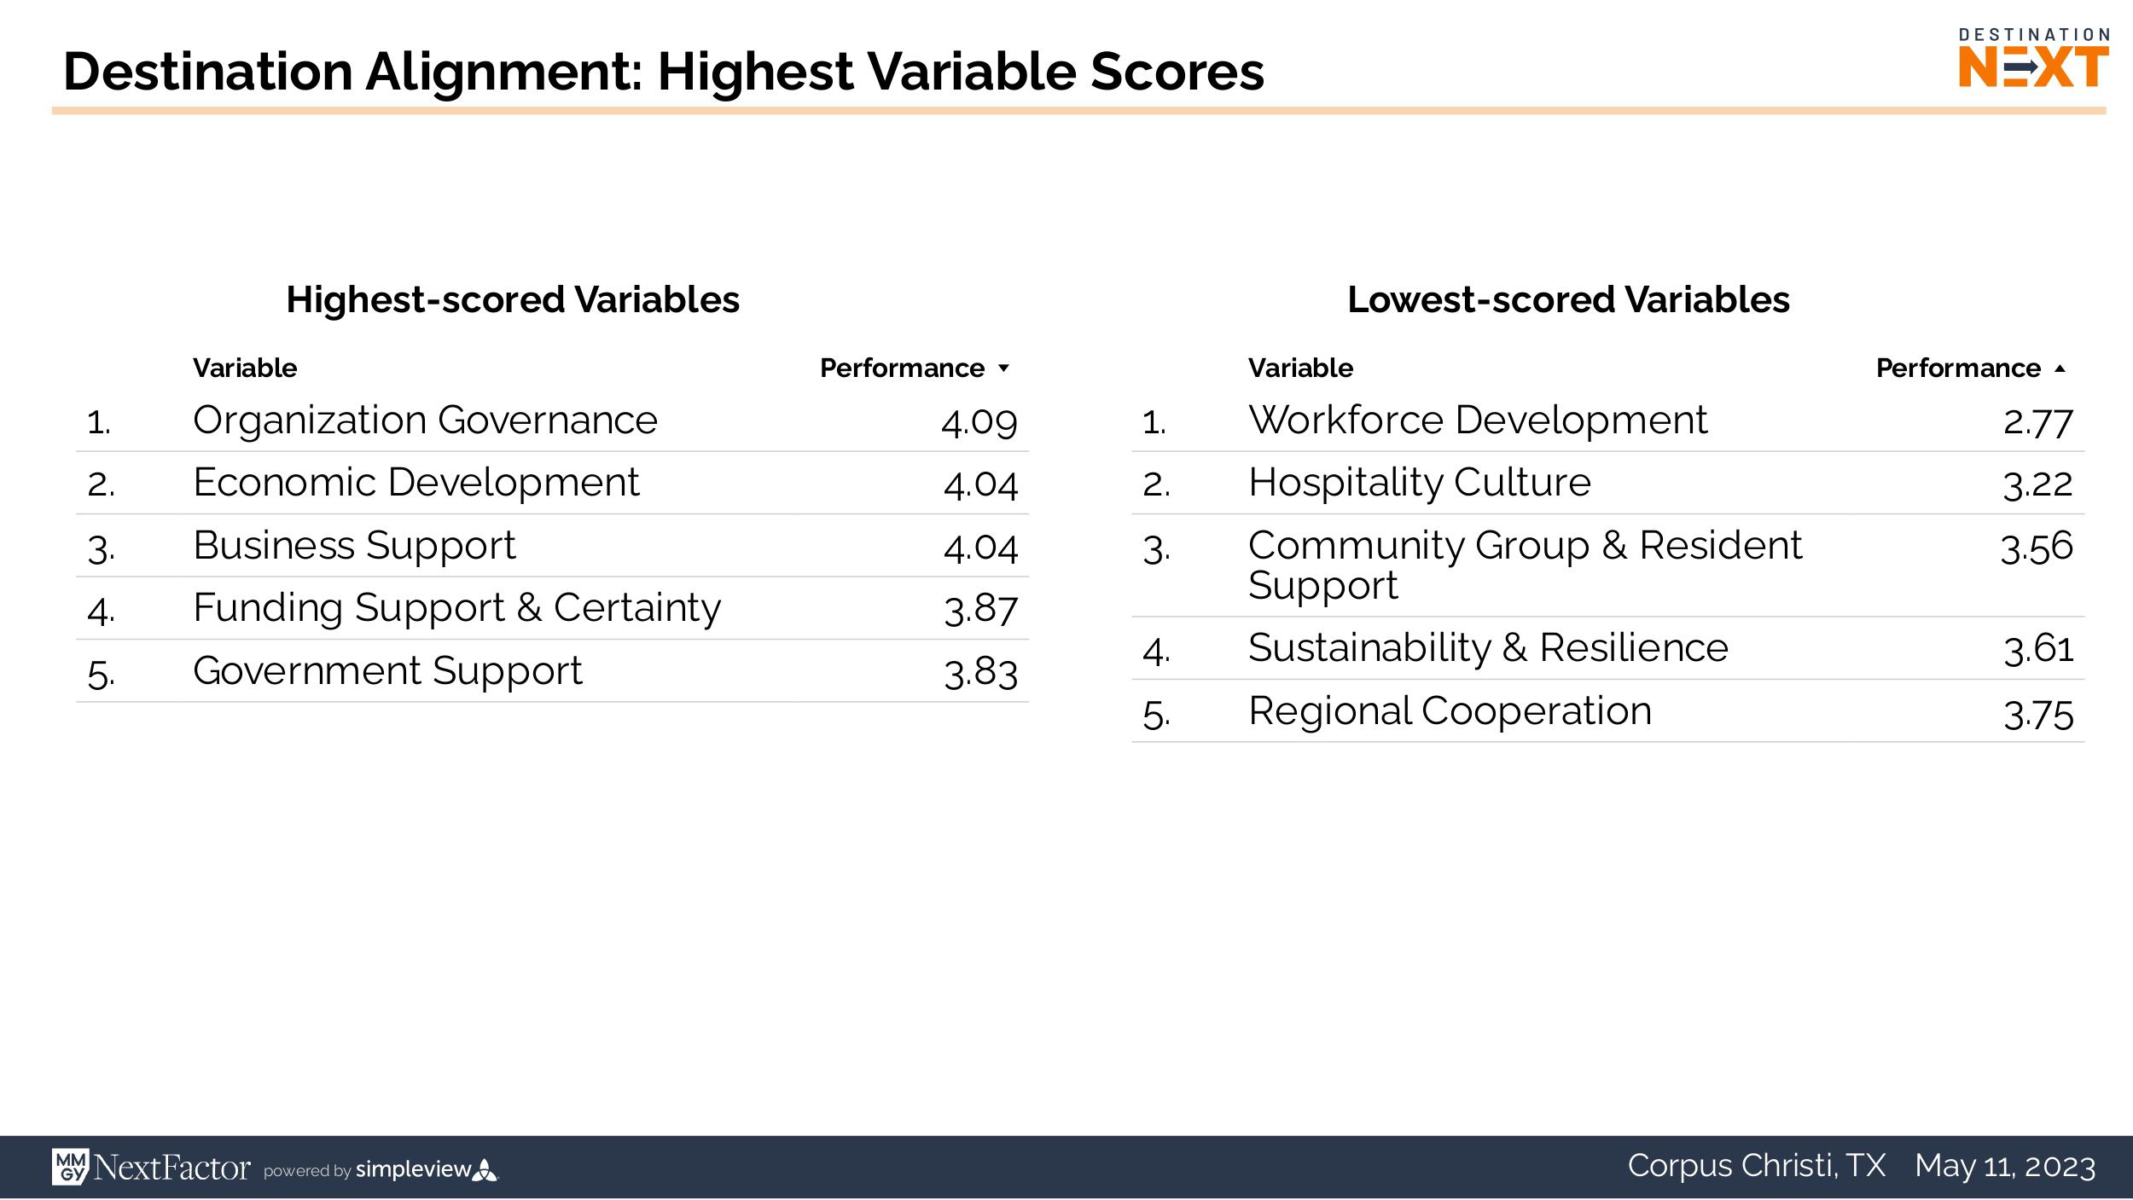Click Variable column header in Highest-scored table

point(245,368)
